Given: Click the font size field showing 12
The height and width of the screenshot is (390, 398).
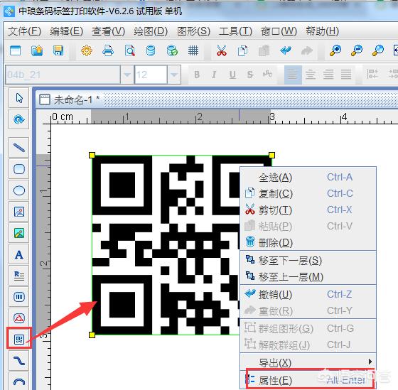Looking at the screenshot, I should pyautogui.click(x=151, y=75).
